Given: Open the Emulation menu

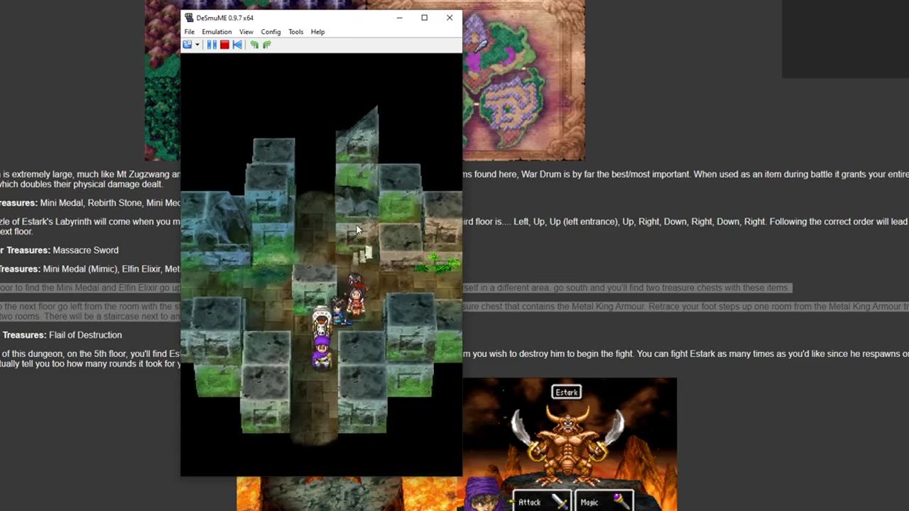Looking at the screenshot, I should pyautogui.click(x=217, y=32).
